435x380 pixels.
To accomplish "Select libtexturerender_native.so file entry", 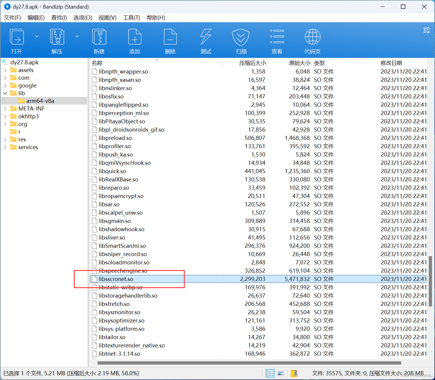I will pyautogui.click(x=132, y=345).
